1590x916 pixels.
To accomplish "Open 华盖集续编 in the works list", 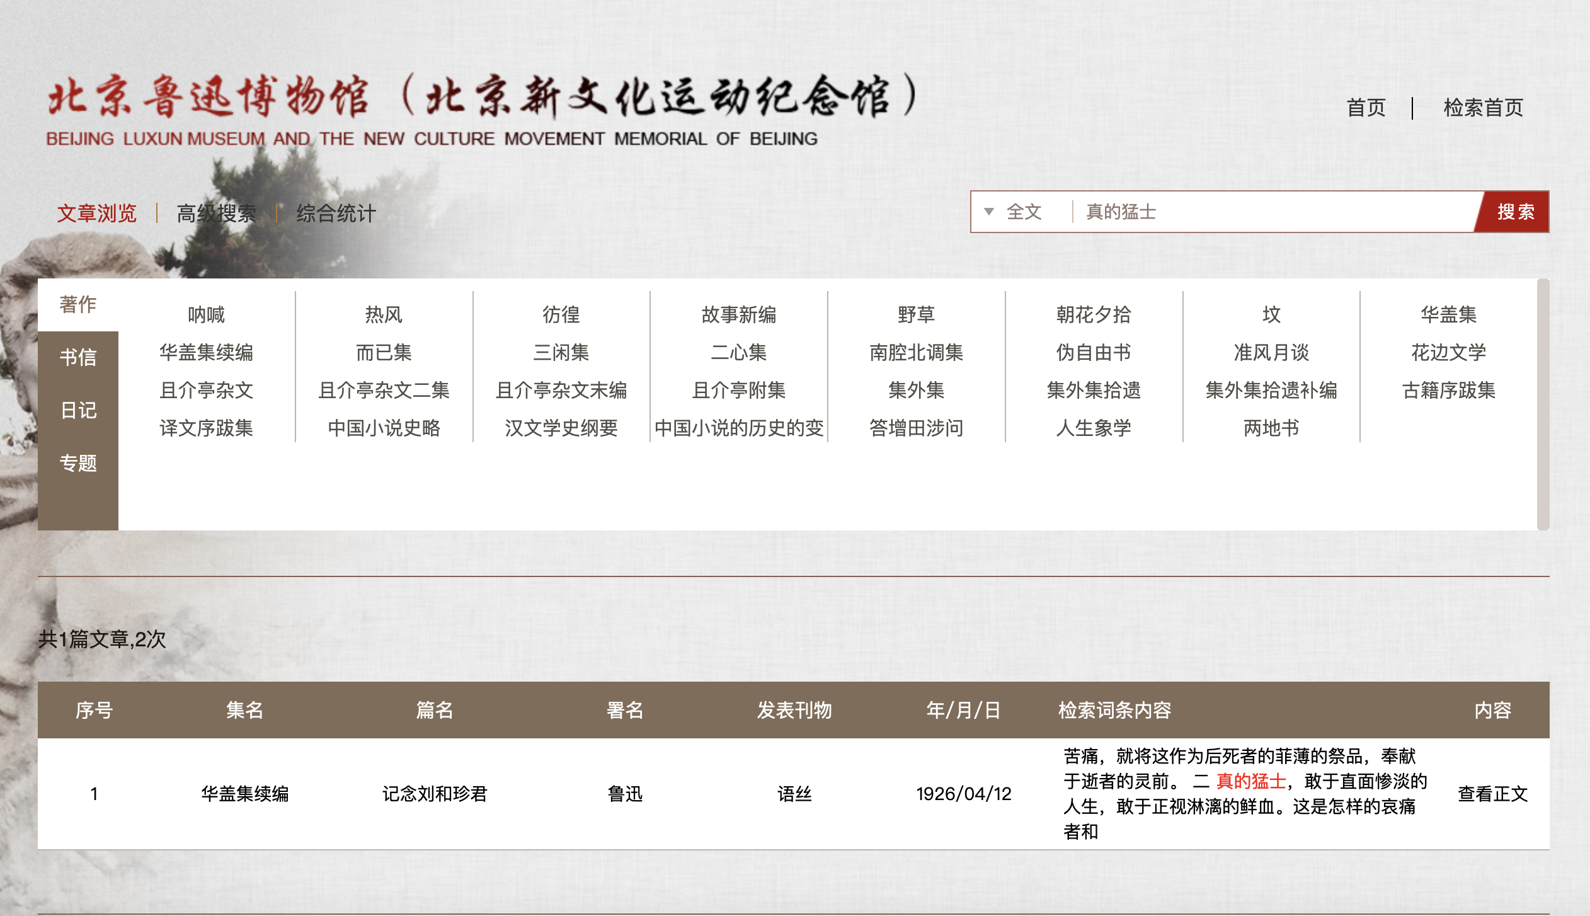I will (206, 352).
